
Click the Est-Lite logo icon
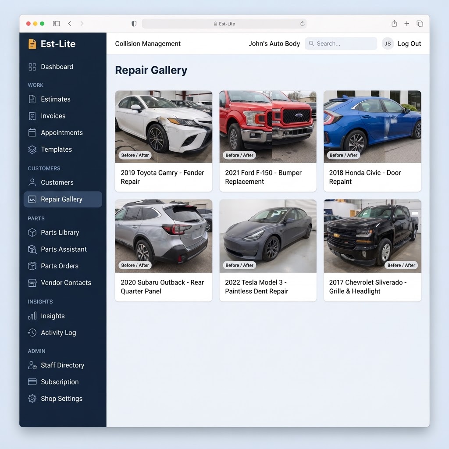point(32,44)
